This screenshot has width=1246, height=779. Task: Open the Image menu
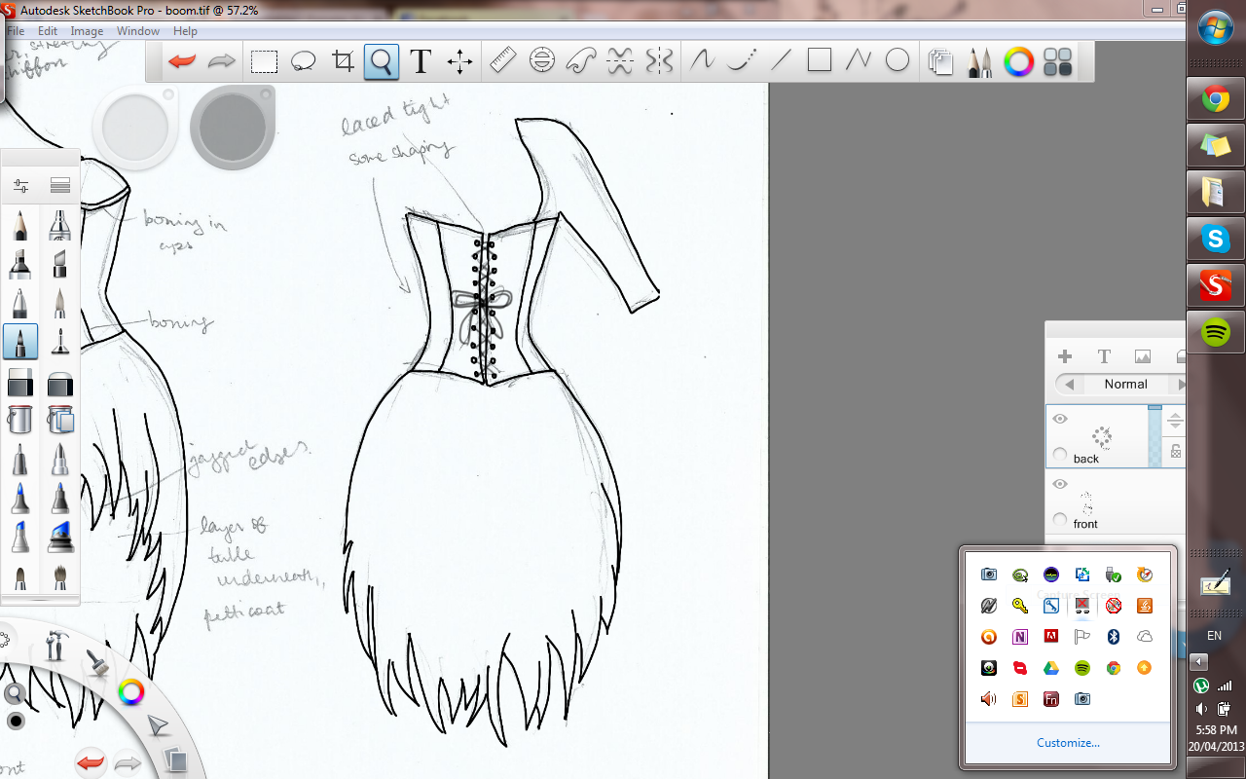click(x=87, y=31)
